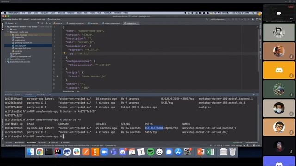Screen dimensions: 296x166
Task: Click the Spotlight search icon in menu bar
Action: [253, 13]
